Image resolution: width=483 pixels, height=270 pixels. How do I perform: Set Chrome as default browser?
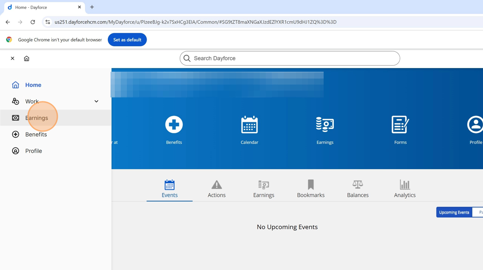[x=127, y=40]
